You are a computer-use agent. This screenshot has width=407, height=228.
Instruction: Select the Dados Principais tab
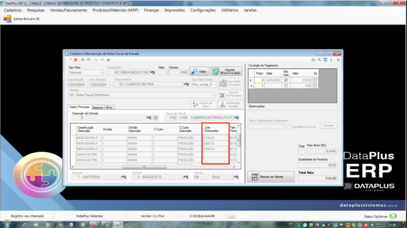click(x=79, y=107)
